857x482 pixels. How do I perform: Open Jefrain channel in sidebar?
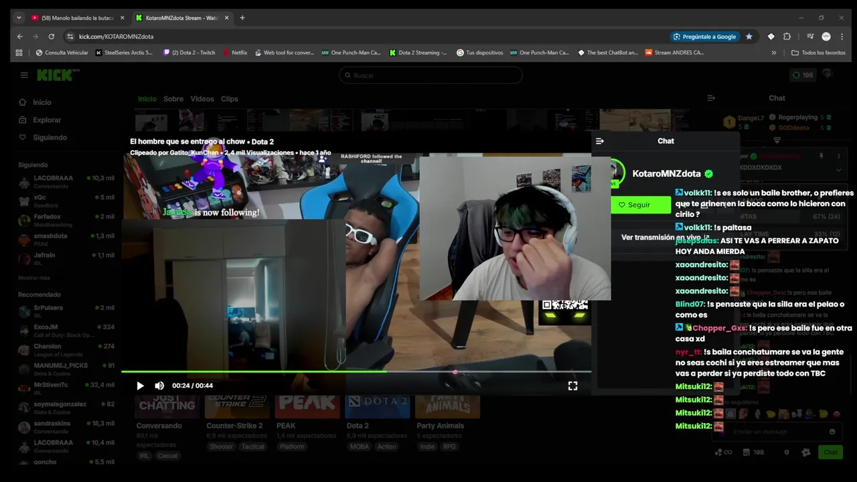(x=66, y=259)
